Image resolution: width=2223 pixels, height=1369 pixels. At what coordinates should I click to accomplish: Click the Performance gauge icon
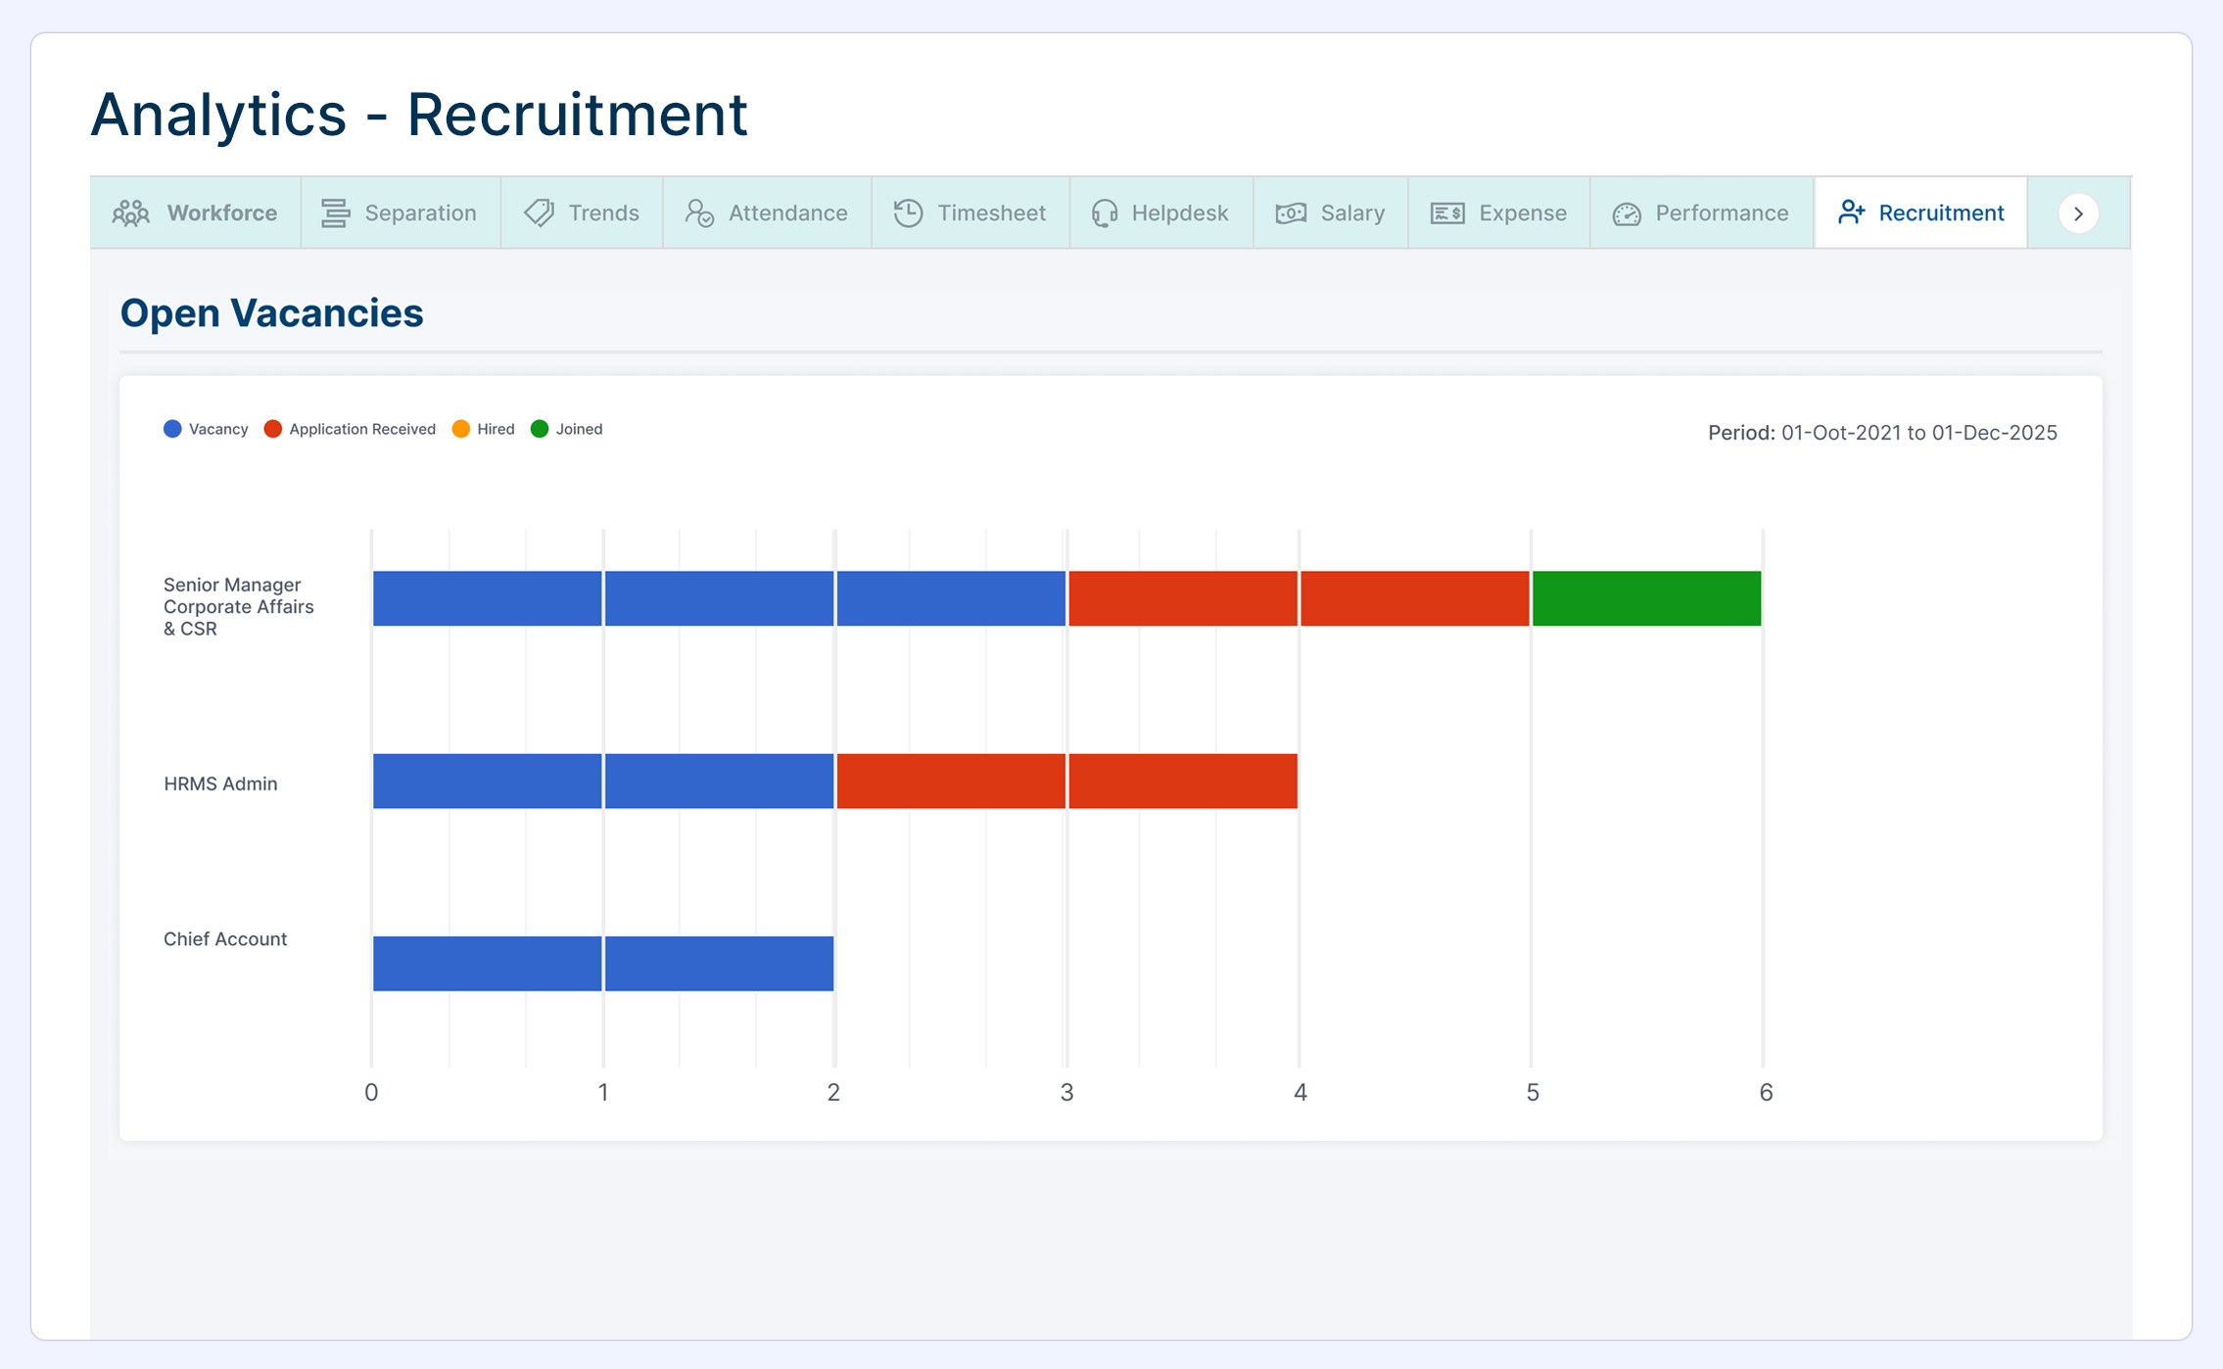[1627, 213]
